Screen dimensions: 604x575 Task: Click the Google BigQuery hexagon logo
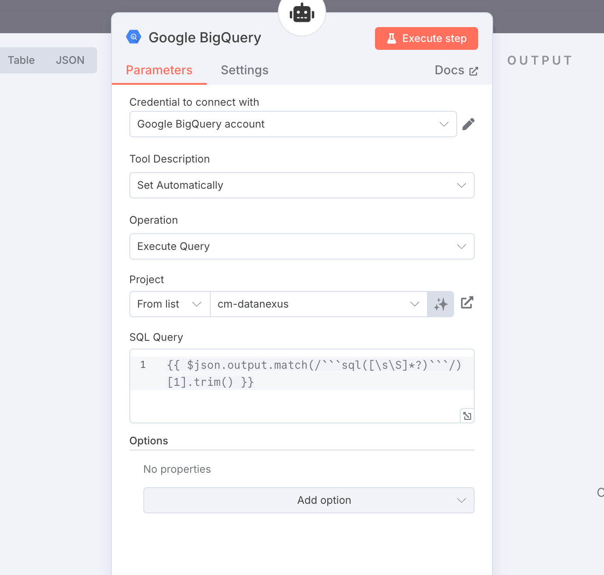pyautogui.click(x=134, y=37)
